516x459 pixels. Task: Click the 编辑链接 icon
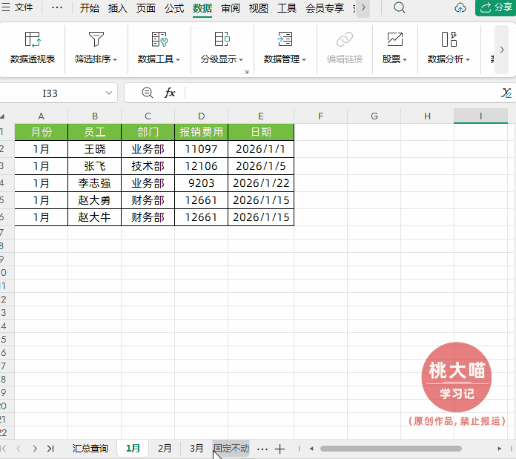pyautogui.click(x=345, y=47)
